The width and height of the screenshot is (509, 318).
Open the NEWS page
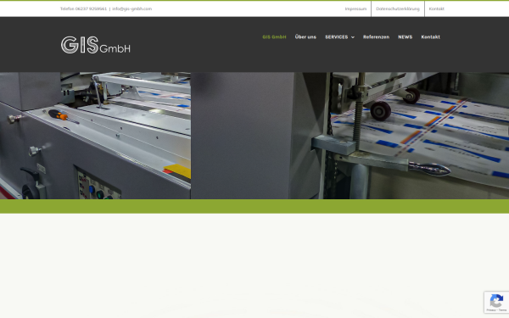406,37
